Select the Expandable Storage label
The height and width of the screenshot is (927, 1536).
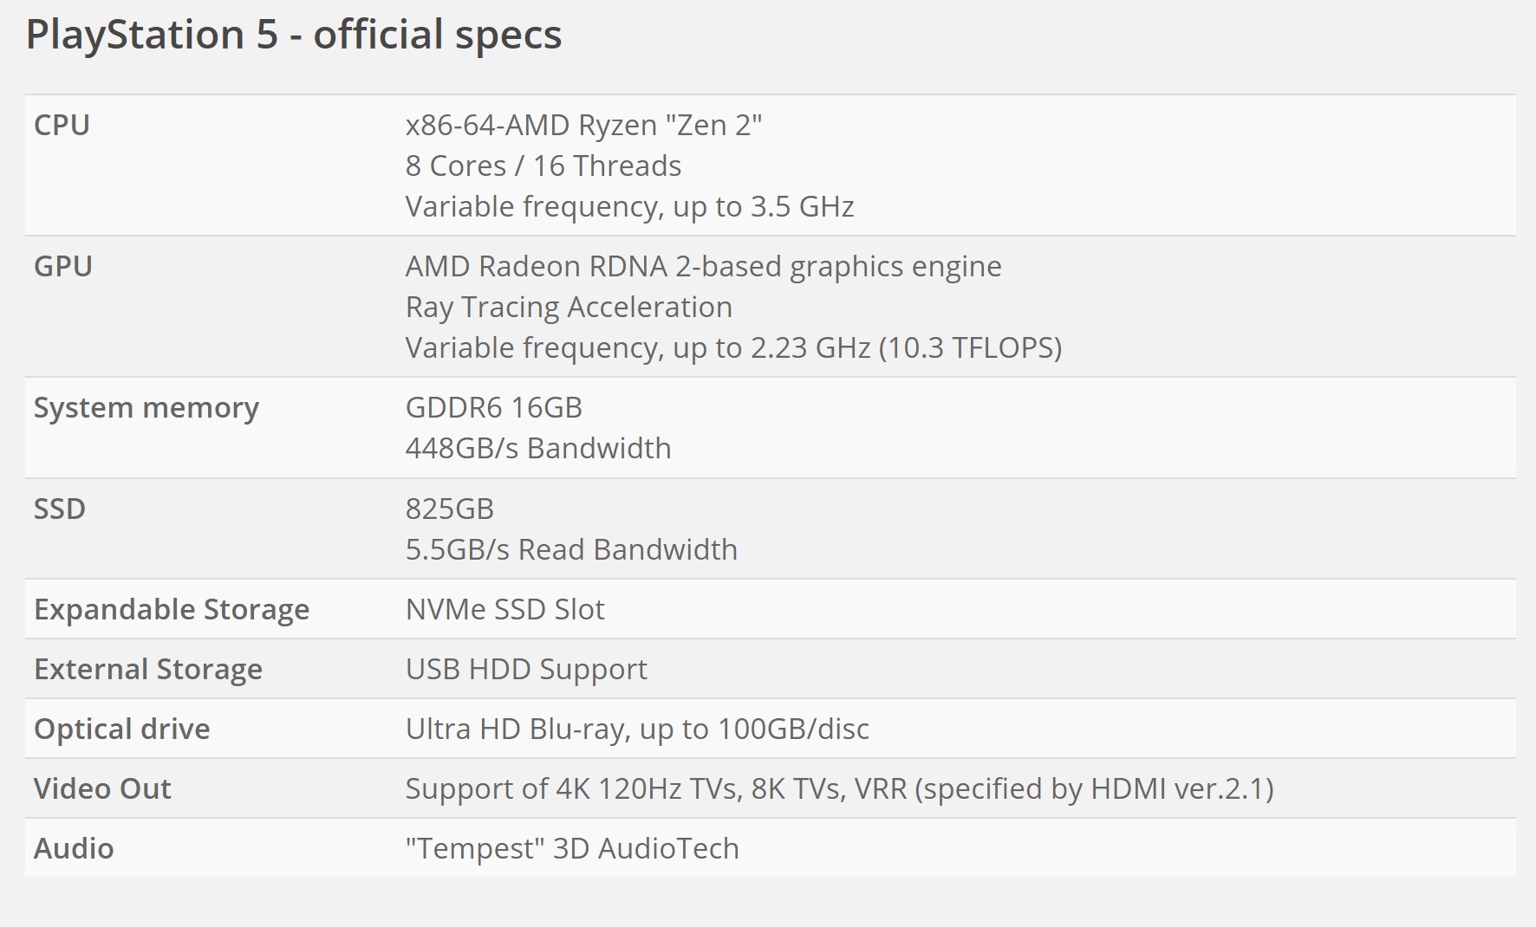pyautogui.click(x=172, y=610)
